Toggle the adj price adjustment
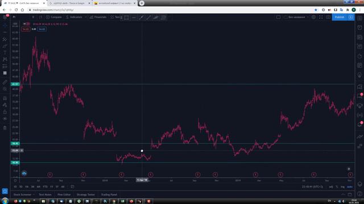This screenshot has height=204, width=364. 331,186
